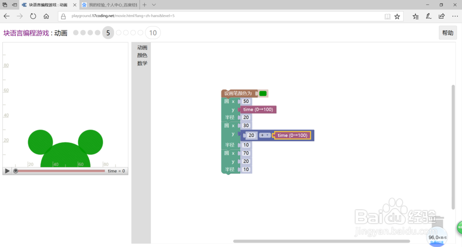
Task: Click the time = 0 readout
Action: click(116, 171)
